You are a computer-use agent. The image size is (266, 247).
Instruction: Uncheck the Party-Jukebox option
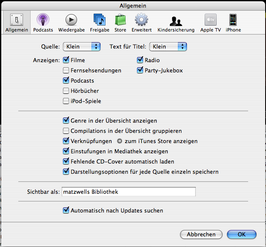coord(140,70)
